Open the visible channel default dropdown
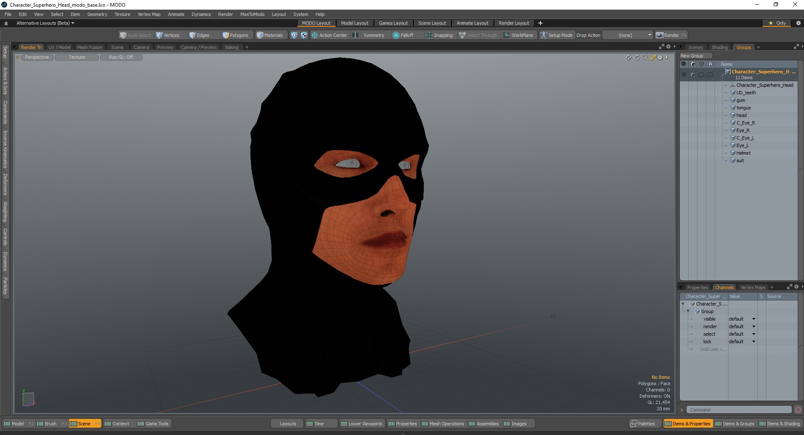Viewport: 804px width, 435px height. (x=742, y=319)
